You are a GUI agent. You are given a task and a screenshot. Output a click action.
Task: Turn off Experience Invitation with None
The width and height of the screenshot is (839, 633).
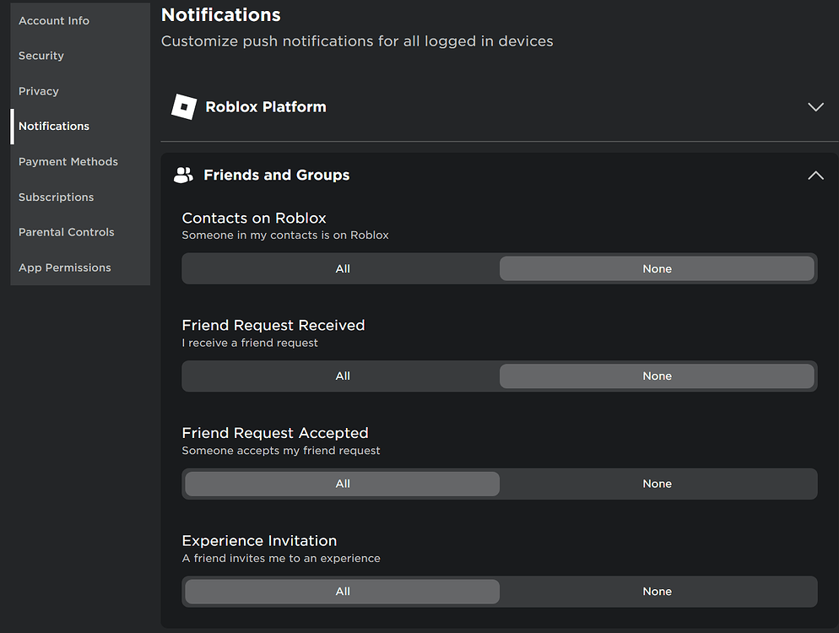point(657,592)
